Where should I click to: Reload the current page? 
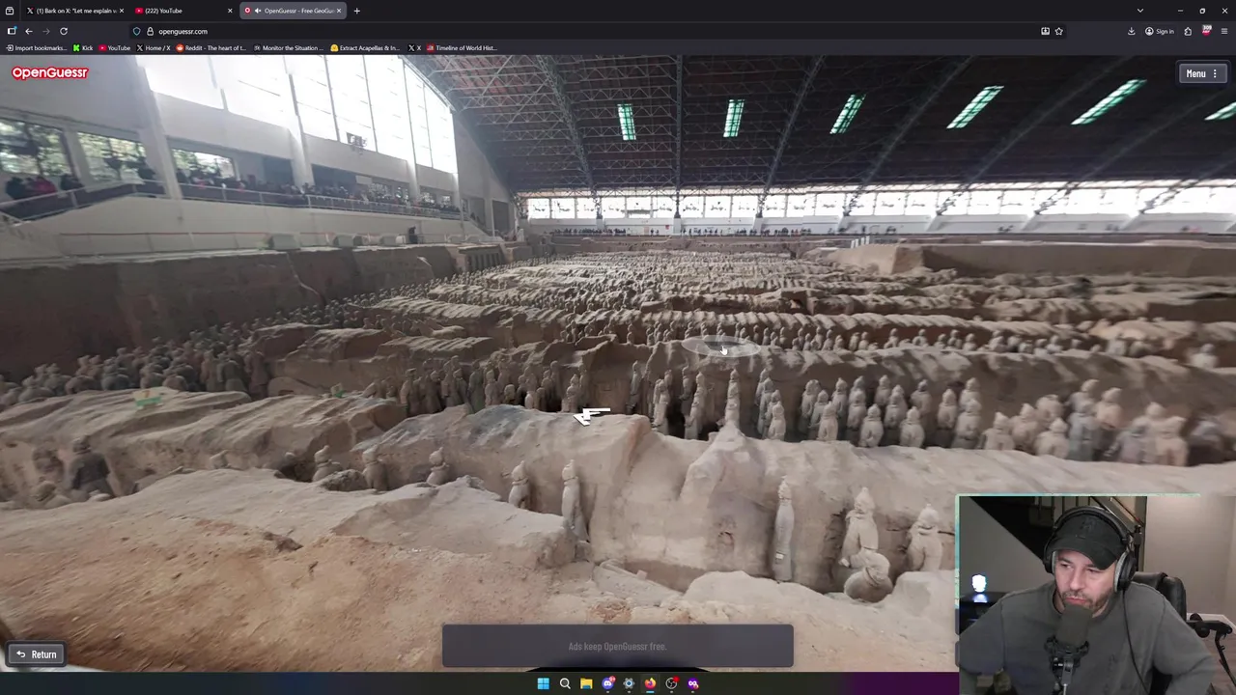point(64,31)
